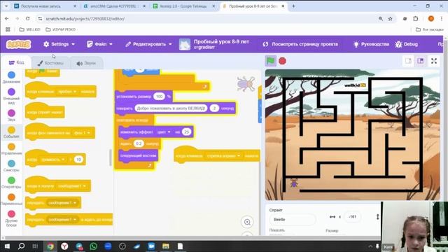448x252 pixels.
Task: Open the My Blocks (Другие блоки) category
Action: click(11, 218)
